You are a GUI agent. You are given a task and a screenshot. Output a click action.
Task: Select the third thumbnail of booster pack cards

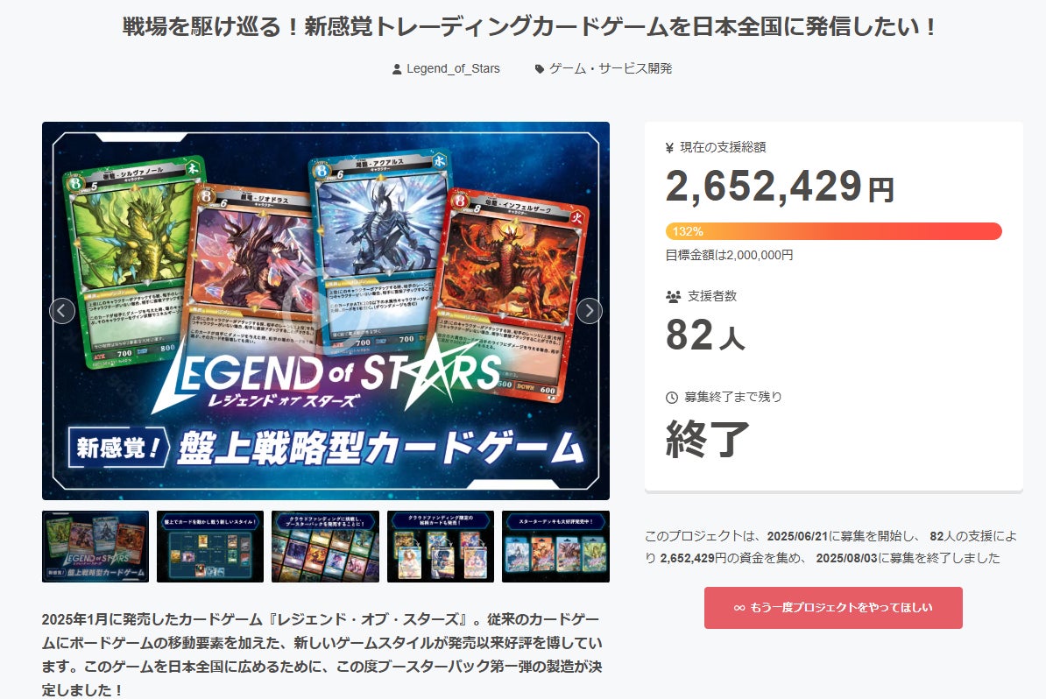coord(326,547)
